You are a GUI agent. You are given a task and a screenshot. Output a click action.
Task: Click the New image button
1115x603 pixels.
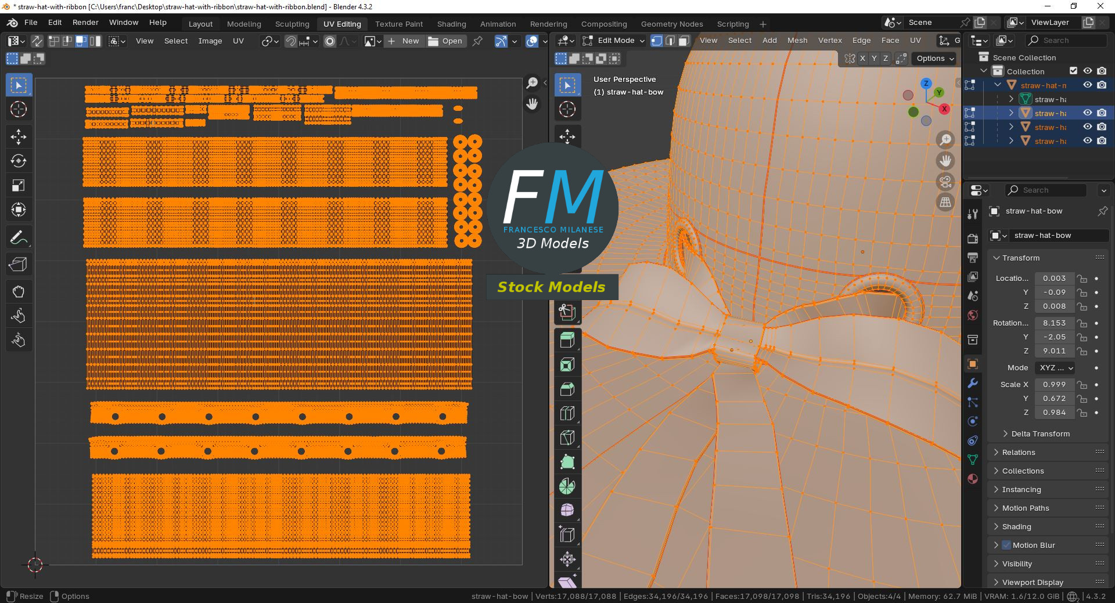[x=404, y=41]
